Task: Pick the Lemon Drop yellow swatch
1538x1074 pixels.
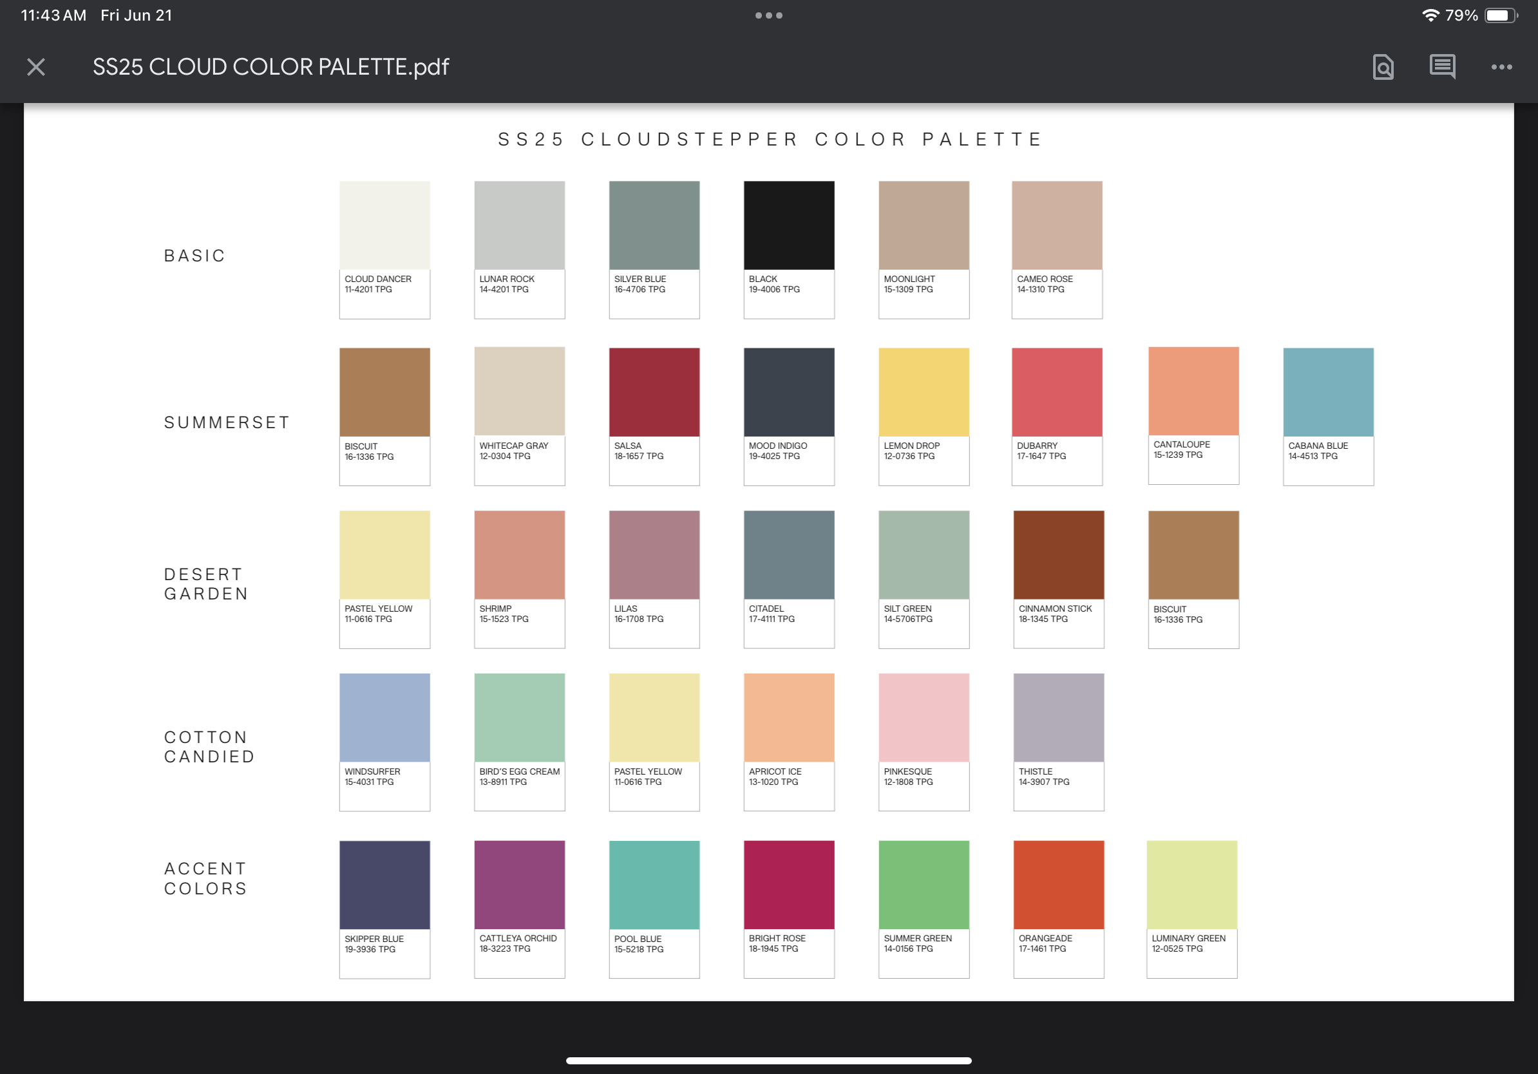Action: [x=923, y=392]
